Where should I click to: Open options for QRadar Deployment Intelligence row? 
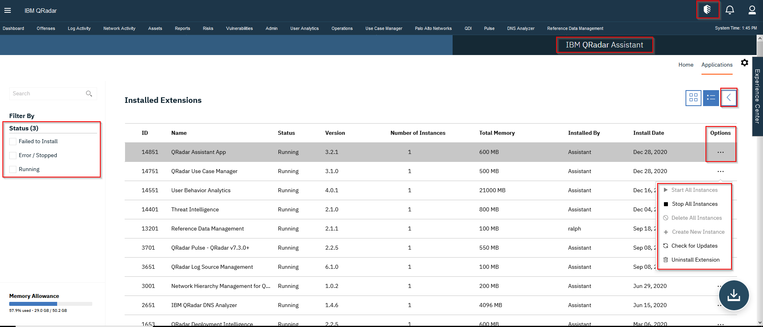(721, 324)
